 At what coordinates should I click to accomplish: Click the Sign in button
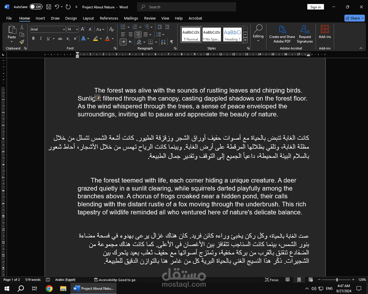point(316,7)
